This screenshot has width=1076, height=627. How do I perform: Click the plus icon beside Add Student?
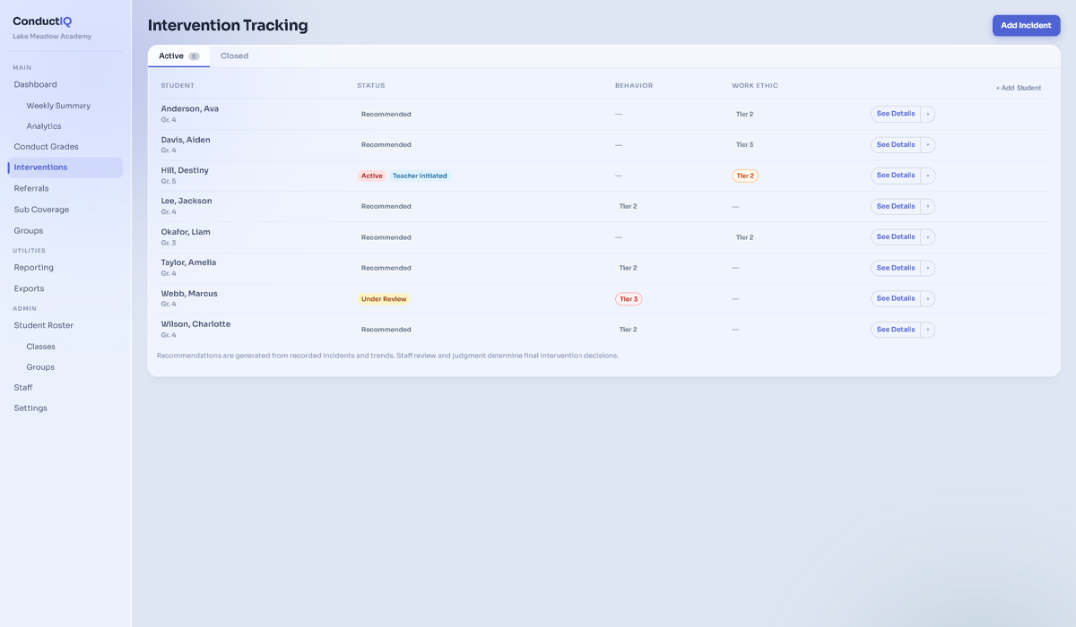pyautogui.click(x=999, y=87)
